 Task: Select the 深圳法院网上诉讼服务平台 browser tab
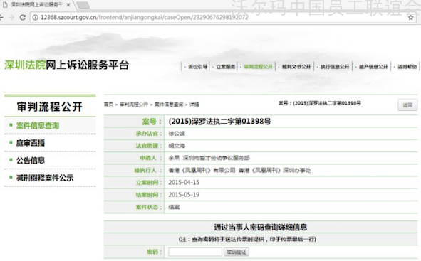pyautogui.click(x=36, y=5)
